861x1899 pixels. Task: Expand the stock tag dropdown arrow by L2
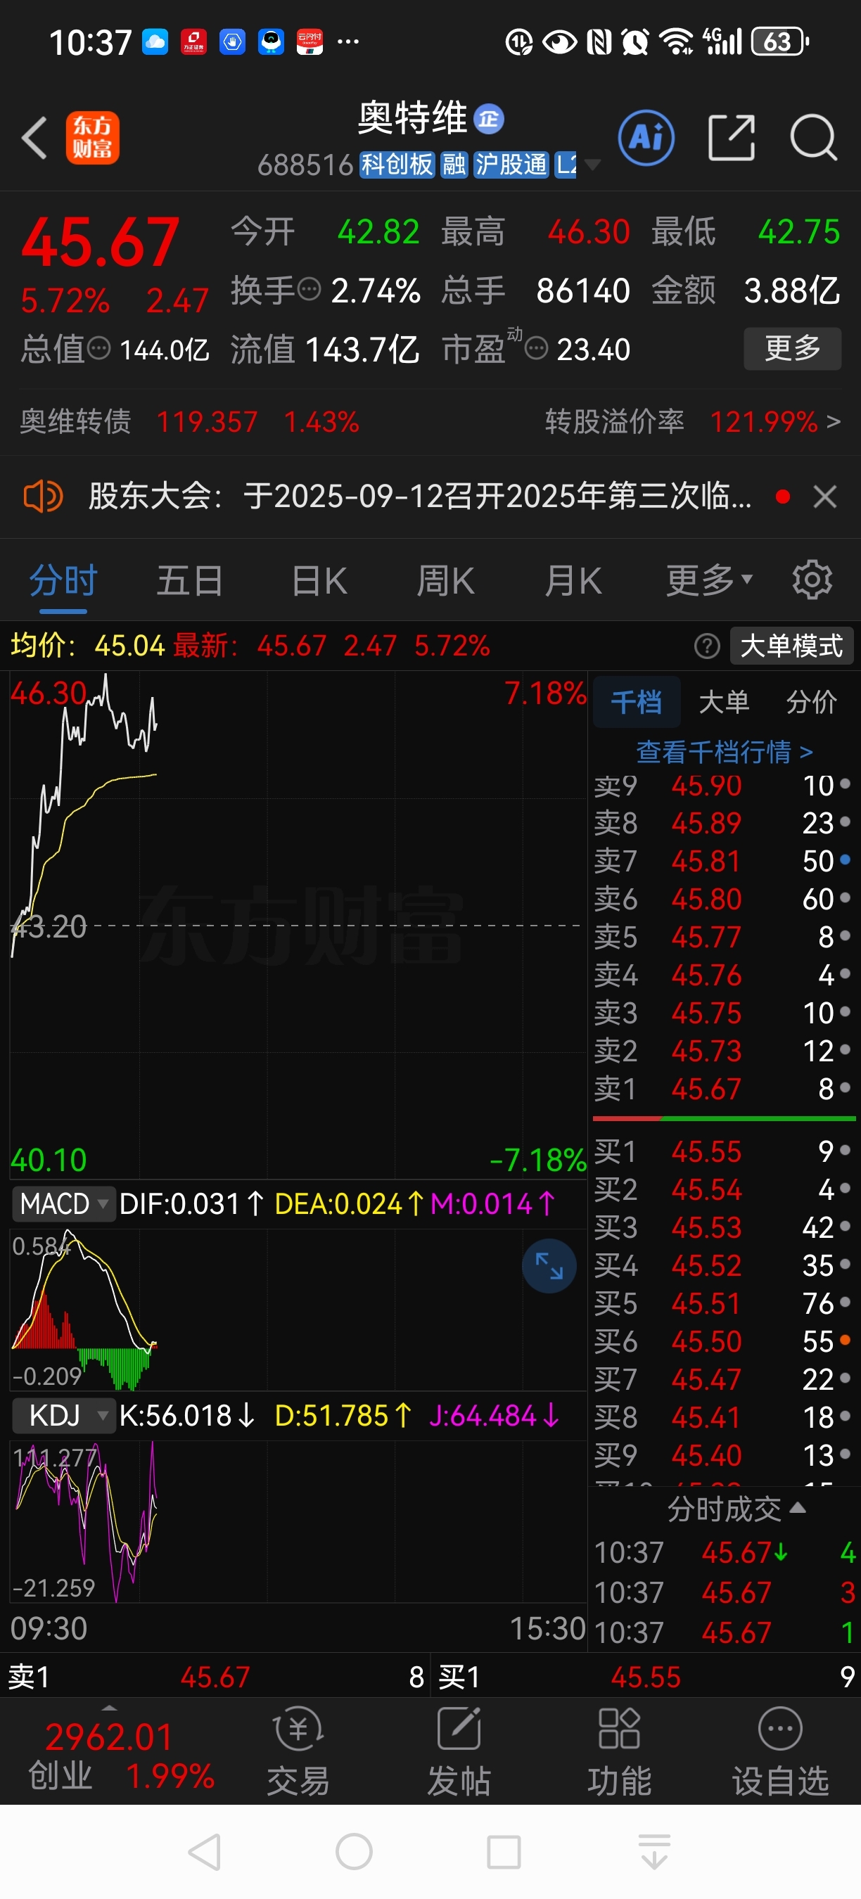coord(592,165)
